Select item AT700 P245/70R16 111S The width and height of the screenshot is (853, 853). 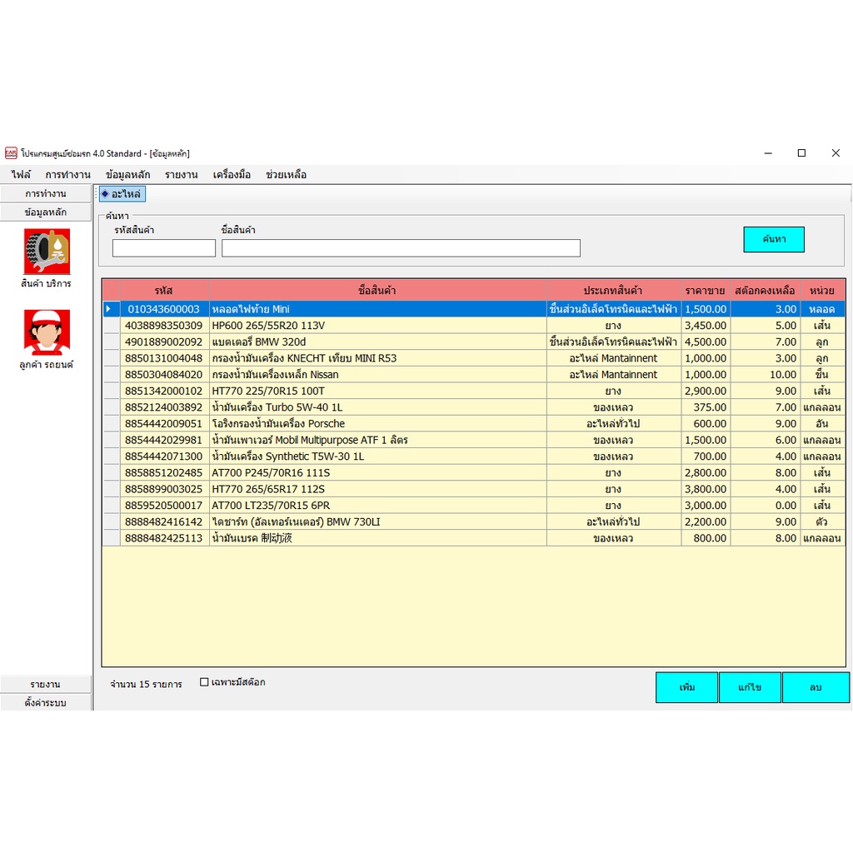tap(377, 472)
